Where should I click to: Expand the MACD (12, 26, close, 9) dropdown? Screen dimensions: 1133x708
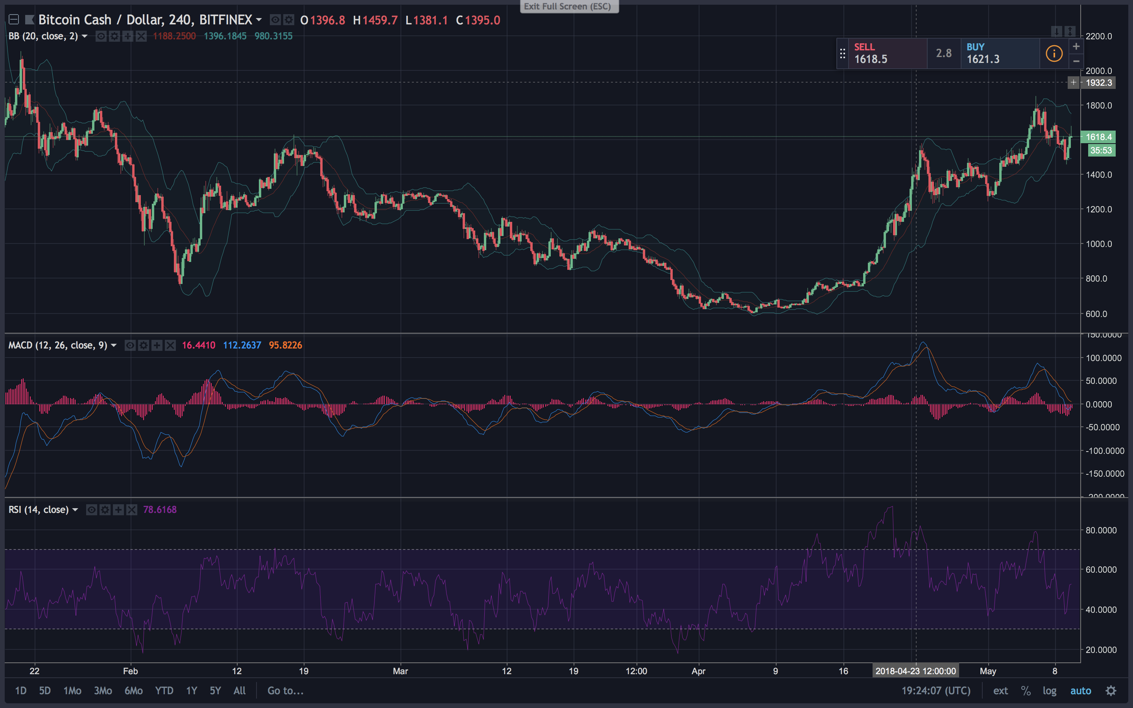tap(113, 345)
